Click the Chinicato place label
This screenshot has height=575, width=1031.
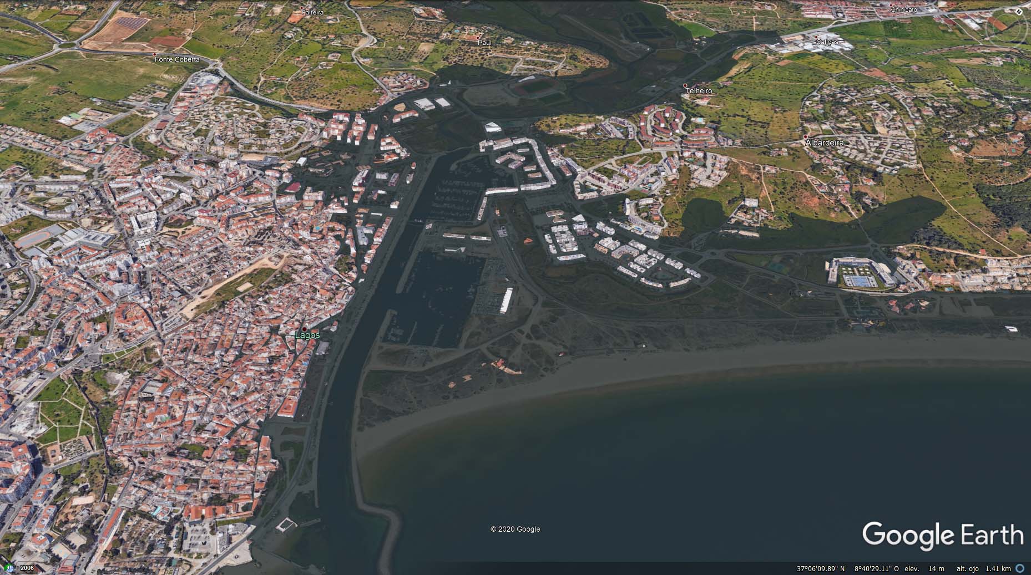(904, 10)
